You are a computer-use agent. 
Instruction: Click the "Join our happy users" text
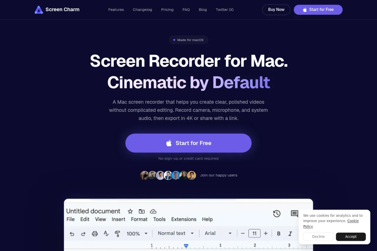pyautogui.click(x=219, y=175)
